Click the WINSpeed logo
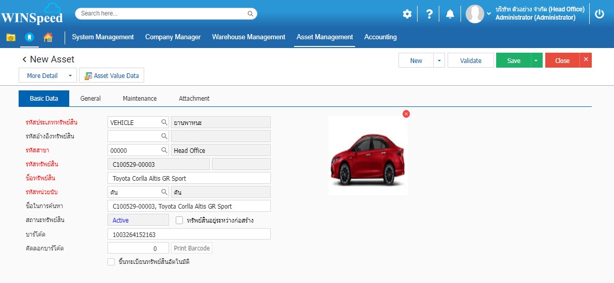Image resolution: width=614 pixels, height=283 pixels. [32, 14]
